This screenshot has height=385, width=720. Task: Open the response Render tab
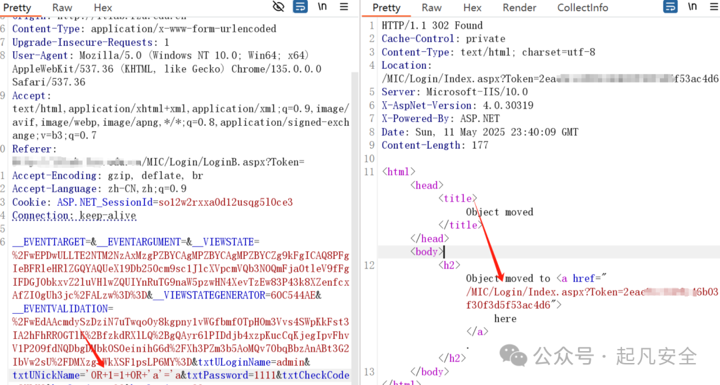[519, 8]
